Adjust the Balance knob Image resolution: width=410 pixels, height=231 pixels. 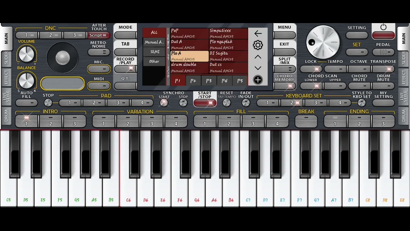[x=27, y=80]
